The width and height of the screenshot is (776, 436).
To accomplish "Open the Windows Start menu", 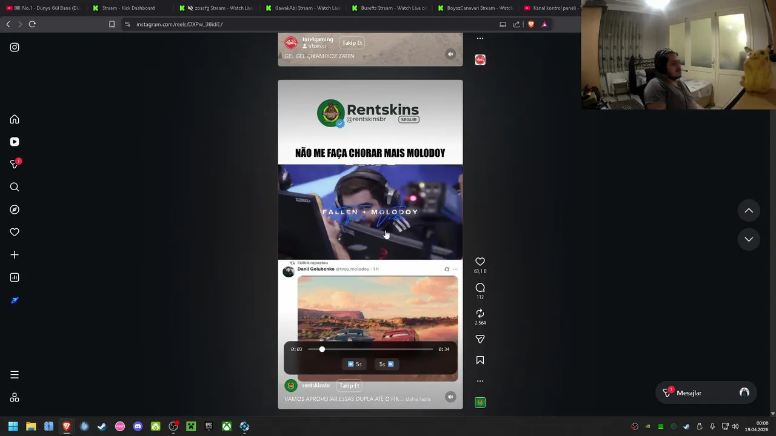I will 13,426.
